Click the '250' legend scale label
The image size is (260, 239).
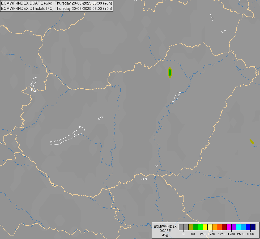click(x=203, y=234)
